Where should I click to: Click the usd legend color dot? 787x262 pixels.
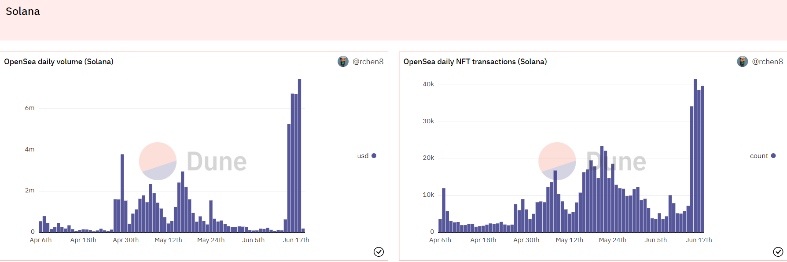(x=374, y=156)
